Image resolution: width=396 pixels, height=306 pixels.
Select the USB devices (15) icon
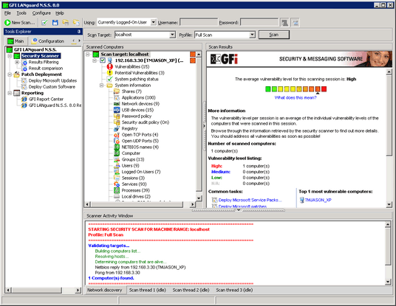[117, 110]
